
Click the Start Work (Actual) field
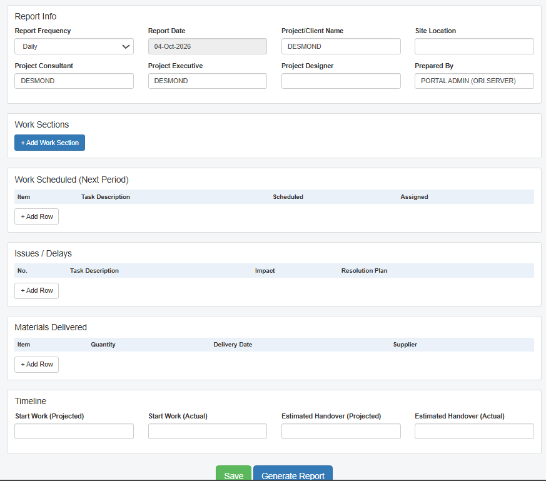208,431
